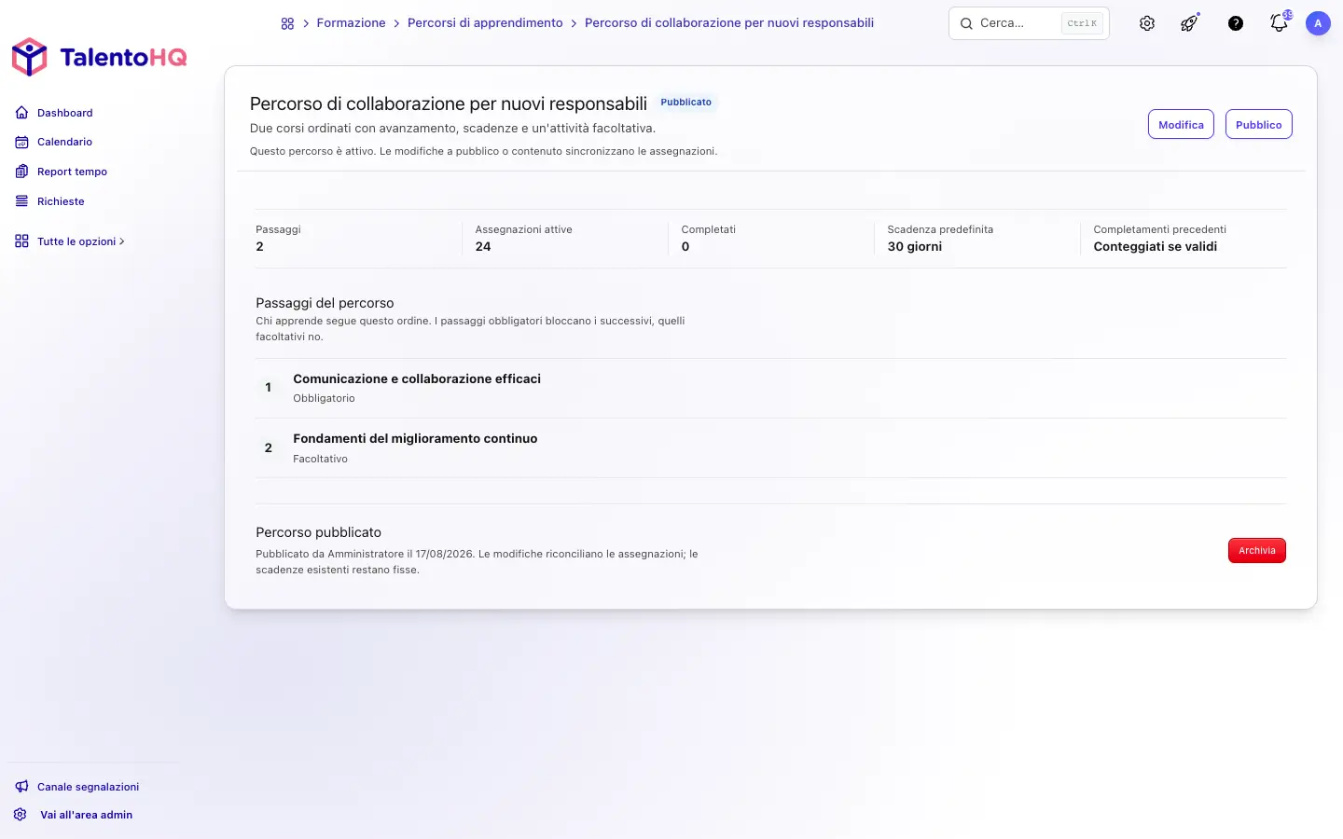Click the Richieste list icon
This screenshot has height=839, width=1343.
(x=21, y=201)
